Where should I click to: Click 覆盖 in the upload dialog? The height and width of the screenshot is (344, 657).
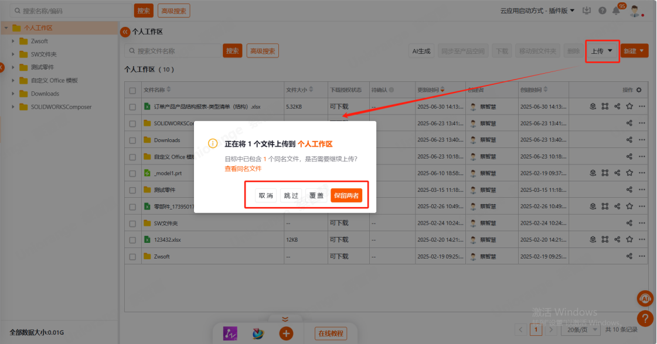[316, 195]
